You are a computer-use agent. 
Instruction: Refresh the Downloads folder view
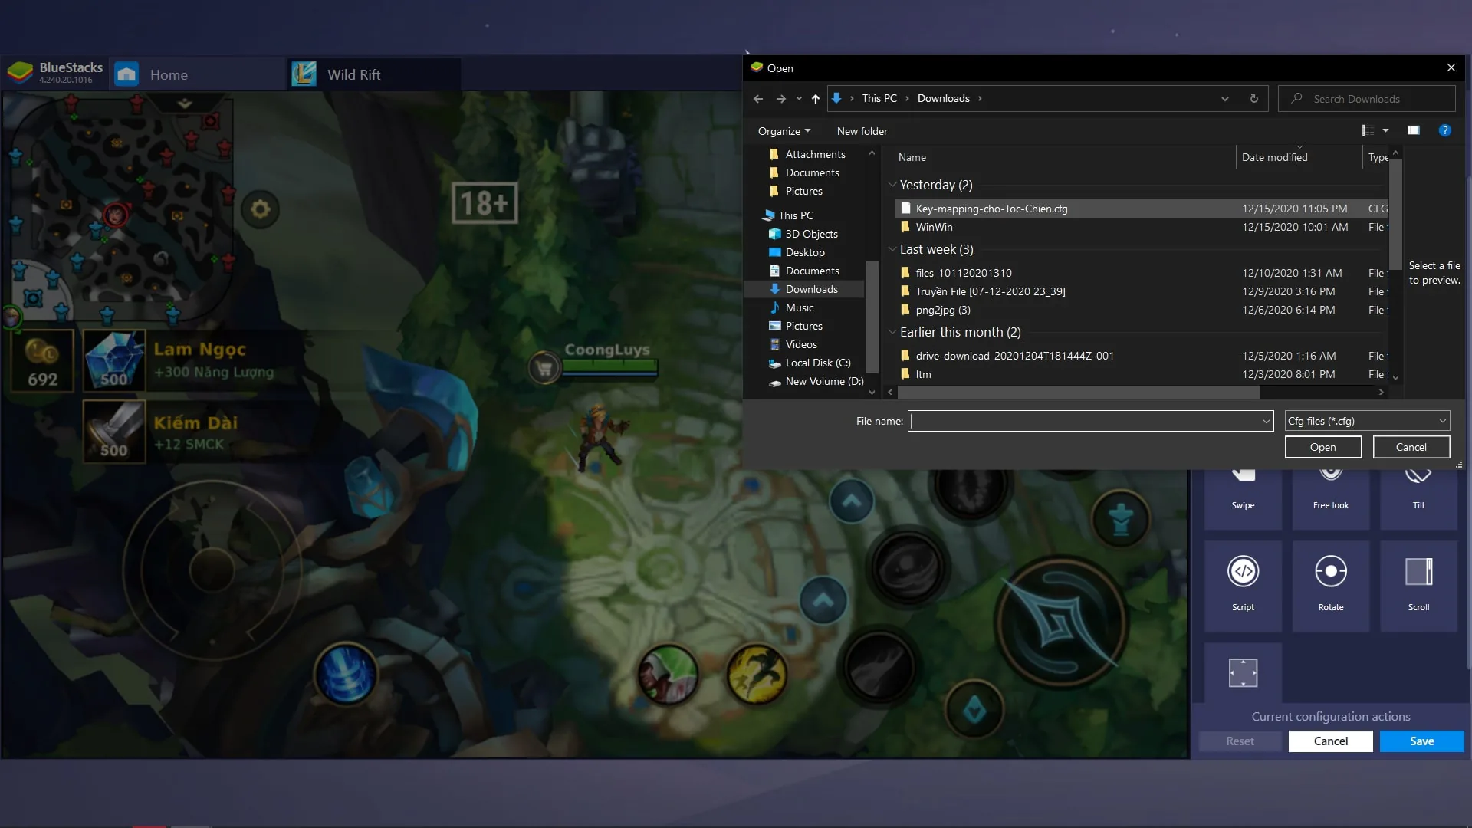(1253, 98)
